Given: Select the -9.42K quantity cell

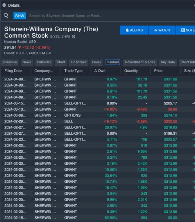Looking at the screenshot, I should pos(142,109).
